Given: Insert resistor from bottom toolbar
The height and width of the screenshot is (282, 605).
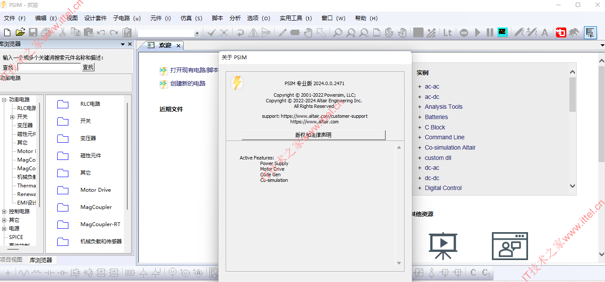Looking at the screenshot, I should click(x=24, y=273).
